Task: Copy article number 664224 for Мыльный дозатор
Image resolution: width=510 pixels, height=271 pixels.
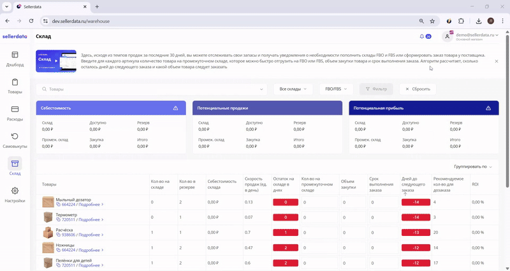Action: [59, 205]
